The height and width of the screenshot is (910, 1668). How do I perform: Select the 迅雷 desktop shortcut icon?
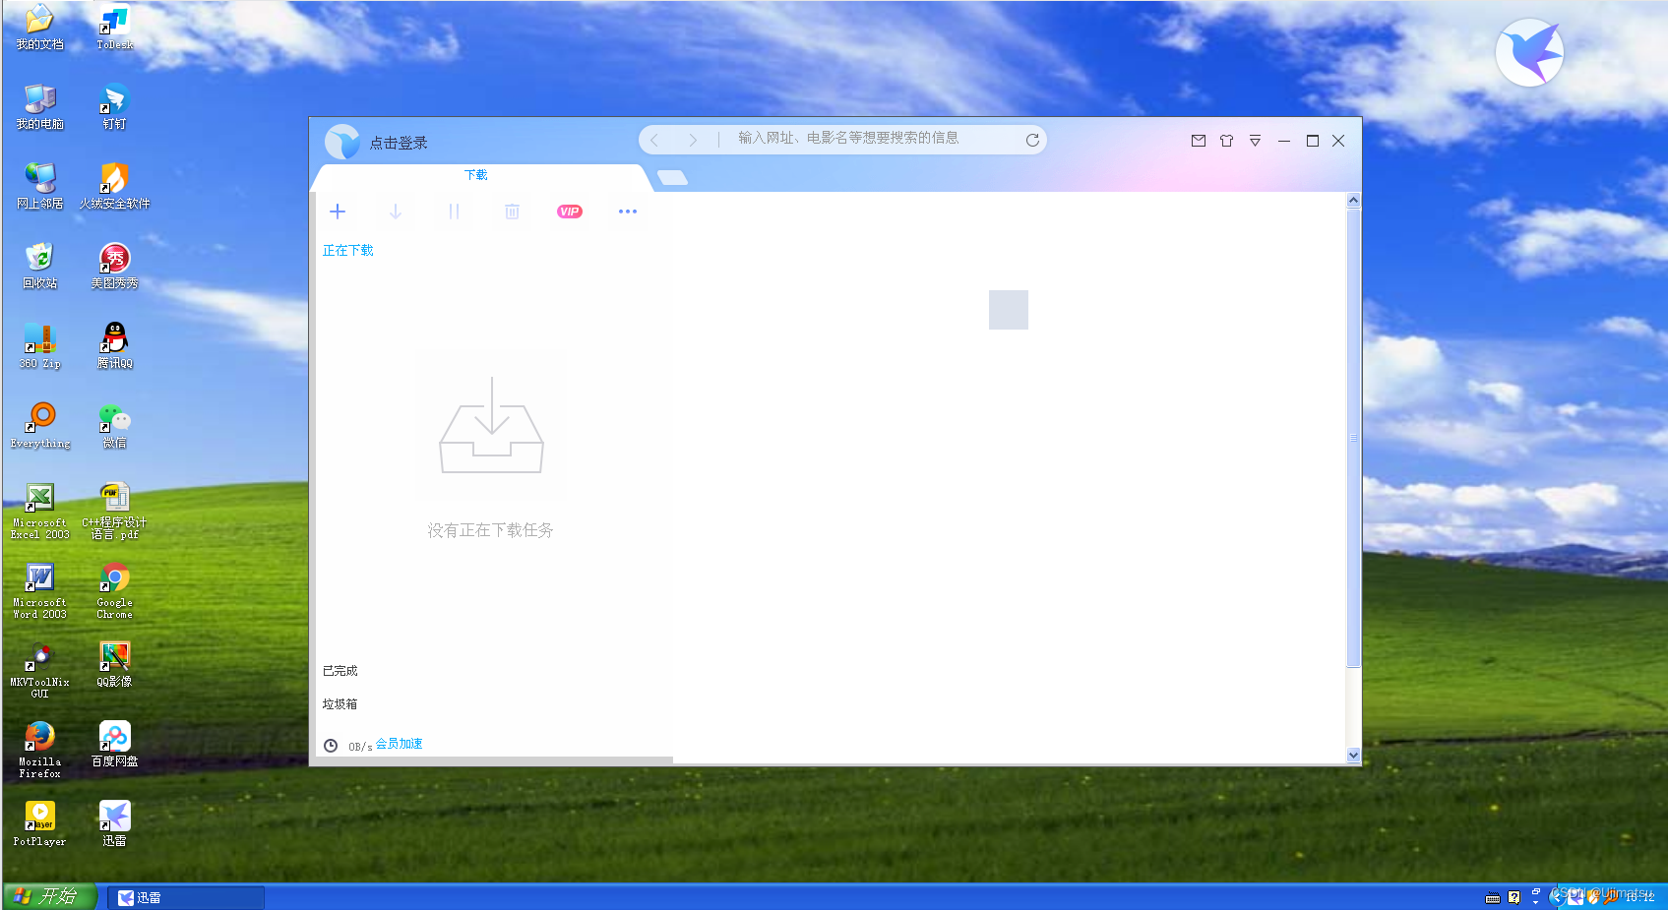114,823
